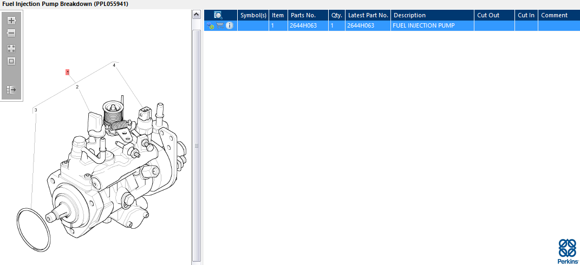Select callout 3 on the diagram
Viewport: 580px width, 265px height.
coord(36,110)
